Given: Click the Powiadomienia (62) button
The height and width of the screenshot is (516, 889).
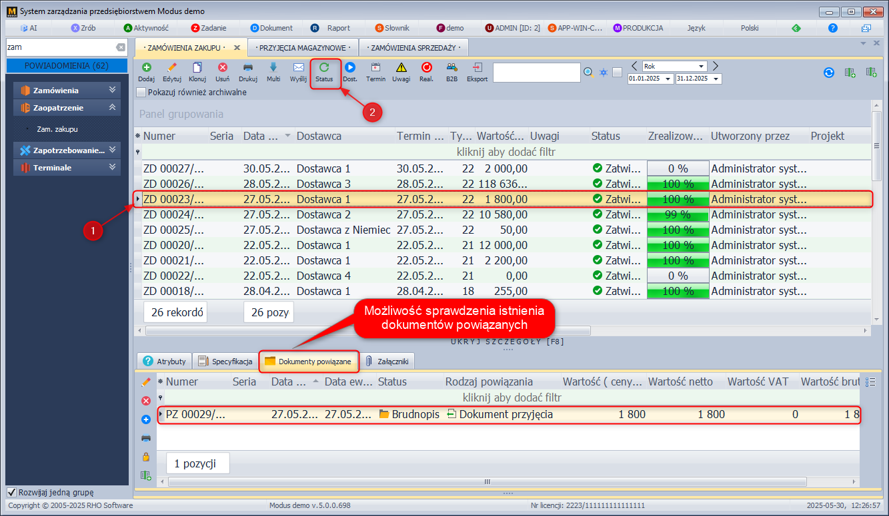Looking at the screenshot, I should click(67, 66).
